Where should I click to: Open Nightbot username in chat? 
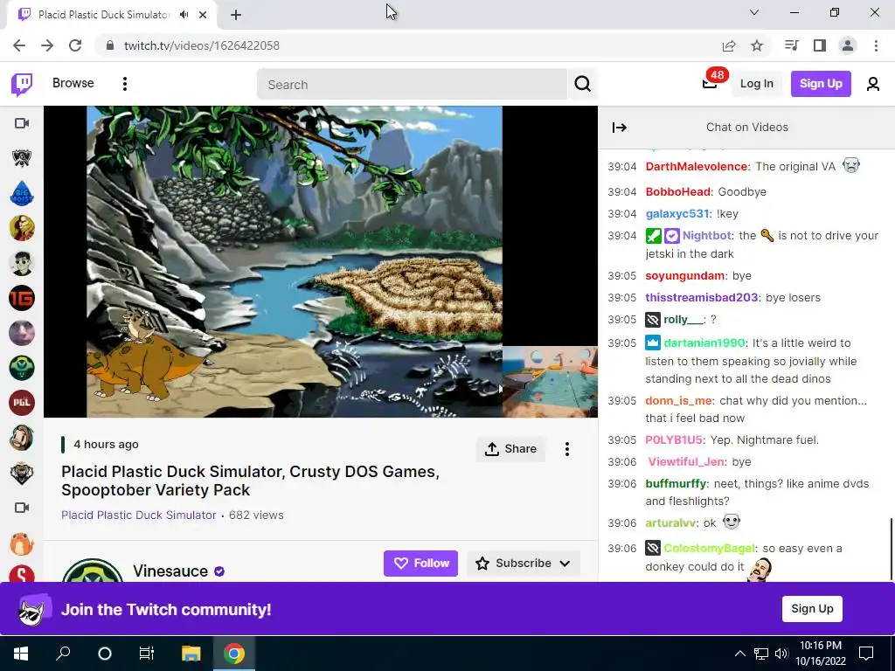(706, 236)
